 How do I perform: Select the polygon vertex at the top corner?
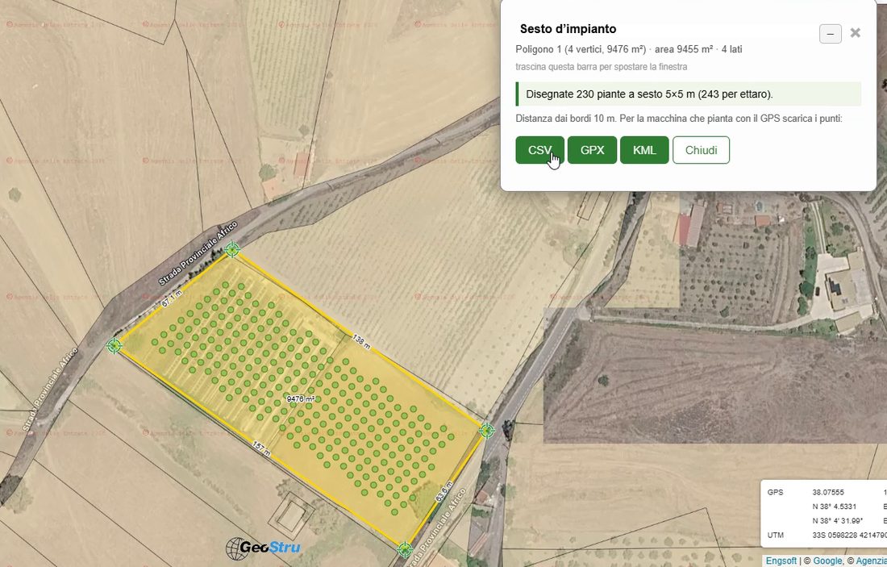[x=232, y=249]
